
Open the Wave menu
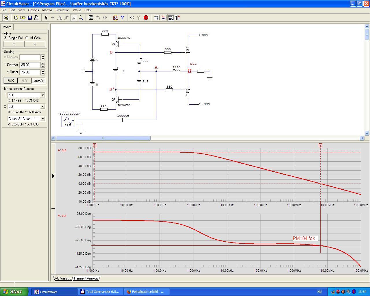pos(77,10)
